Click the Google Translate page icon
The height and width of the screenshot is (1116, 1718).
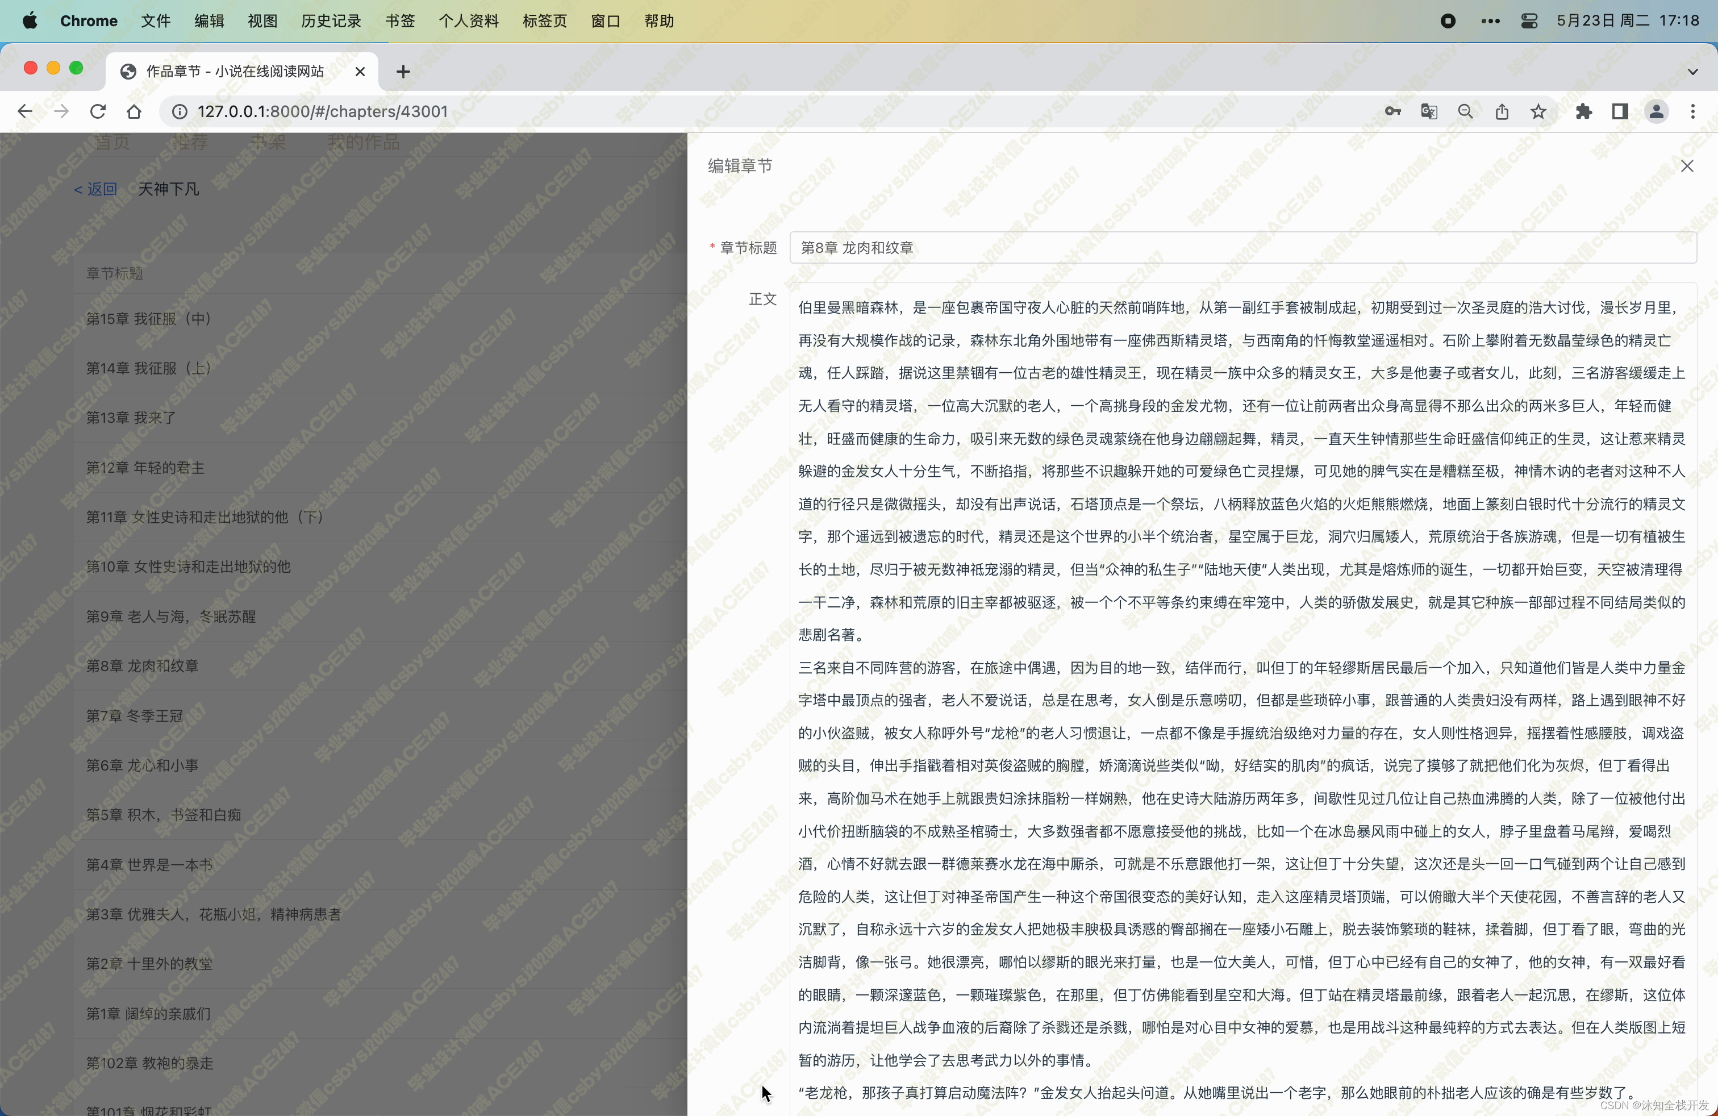[x=1428, y=111]
